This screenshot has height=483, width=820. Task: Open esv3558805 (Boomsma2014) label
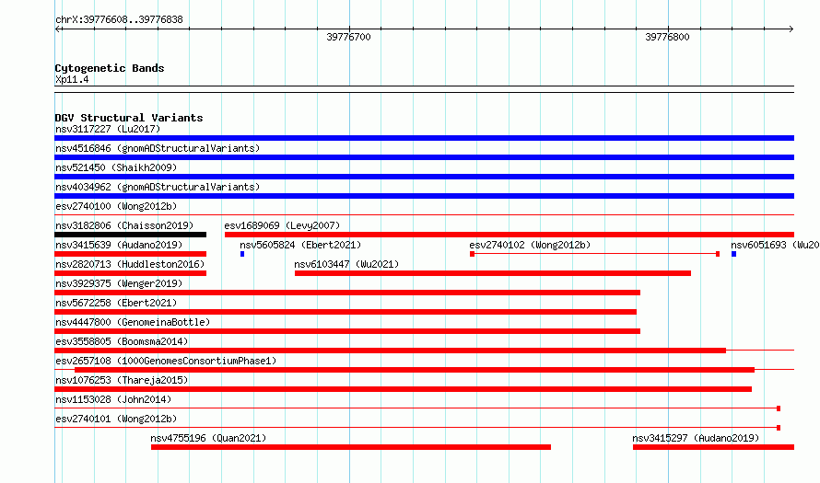[122, 341]
